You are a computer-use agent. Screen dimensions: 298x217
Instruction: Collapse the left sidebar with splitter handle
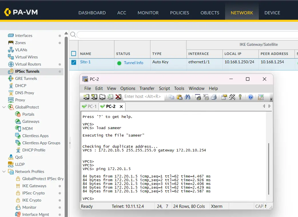coord(70,143)
